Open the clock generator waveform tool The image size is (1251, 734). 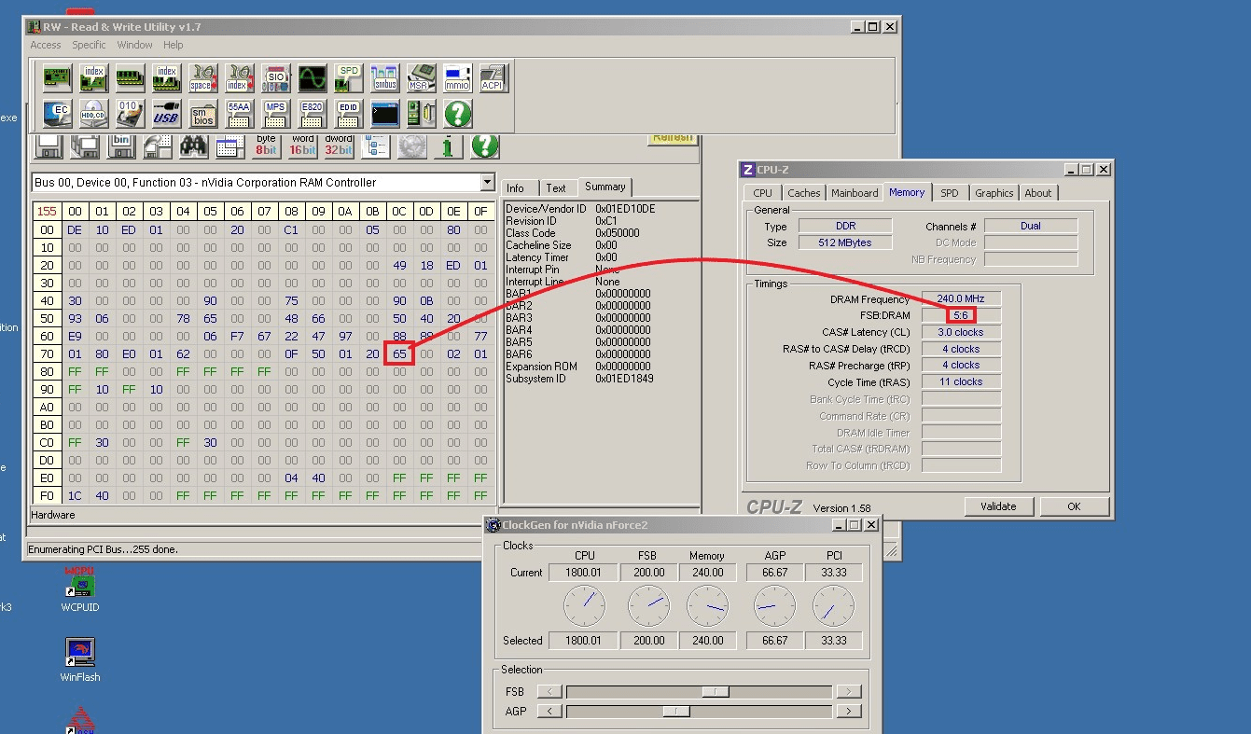312,78
